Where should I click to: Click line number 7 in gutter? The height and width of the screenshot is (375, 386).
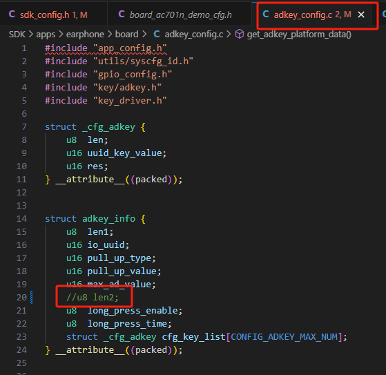(24, 127)
